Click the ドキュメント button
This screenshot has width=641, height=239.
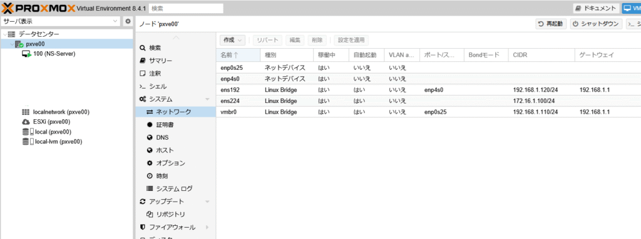coord(597,8)
